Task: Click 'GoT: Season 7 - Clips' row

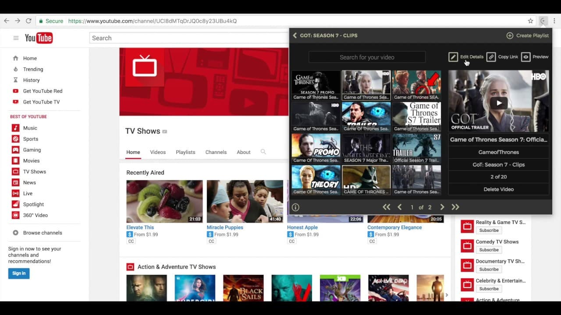Action: pyautogui.click(x=499, y=164)
